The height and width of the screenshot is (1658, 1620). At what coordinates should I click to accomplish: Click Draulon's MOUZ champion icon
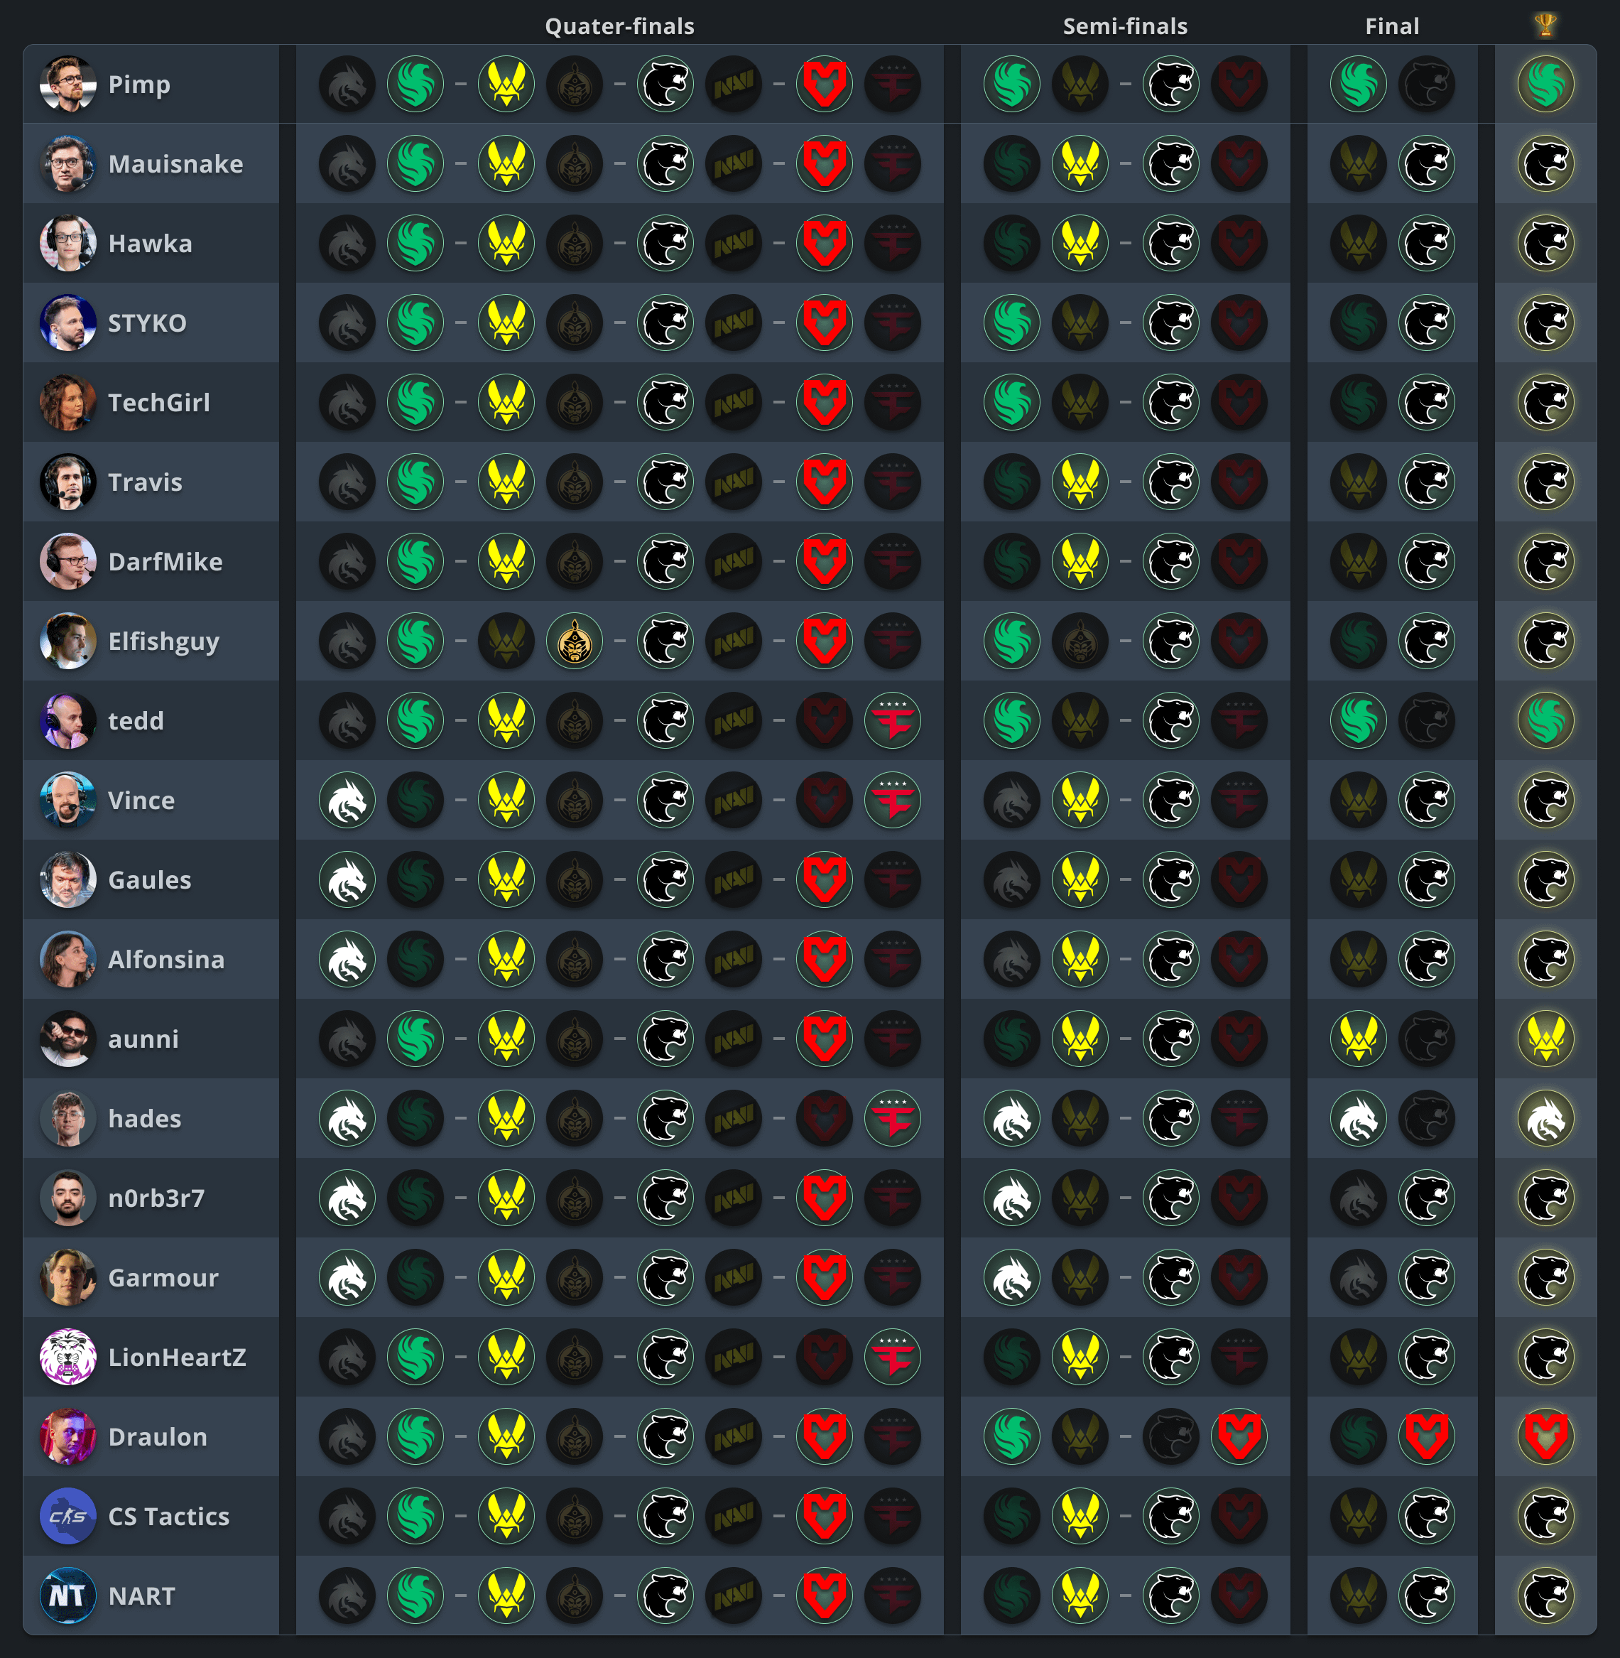1545,1436
